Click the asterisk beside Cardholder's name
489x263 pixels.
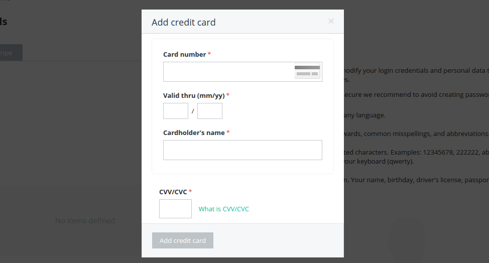pos(228,133)
